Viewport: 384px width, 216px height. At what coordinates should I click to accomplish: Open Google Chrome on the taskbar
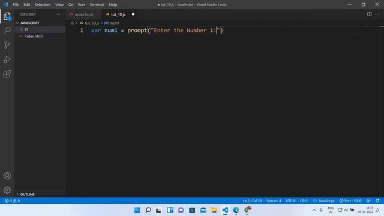pyautogui.click(x=247, y=209)
